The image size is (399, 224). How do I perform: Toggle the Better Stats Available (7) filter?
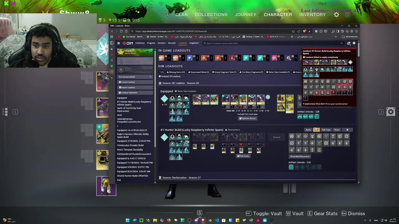click(x=278, y=72)
